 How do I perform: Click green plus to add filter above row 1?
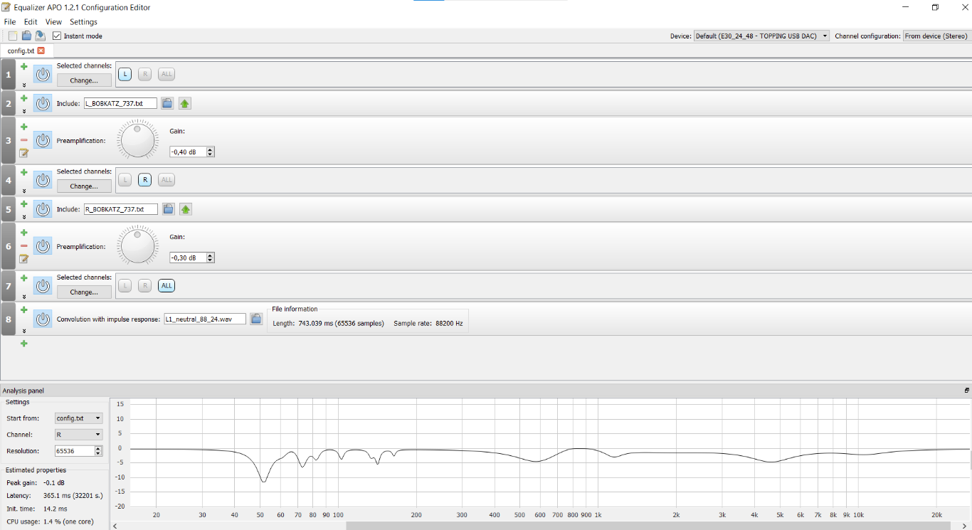pyautogui.click(x=23, y=66)
